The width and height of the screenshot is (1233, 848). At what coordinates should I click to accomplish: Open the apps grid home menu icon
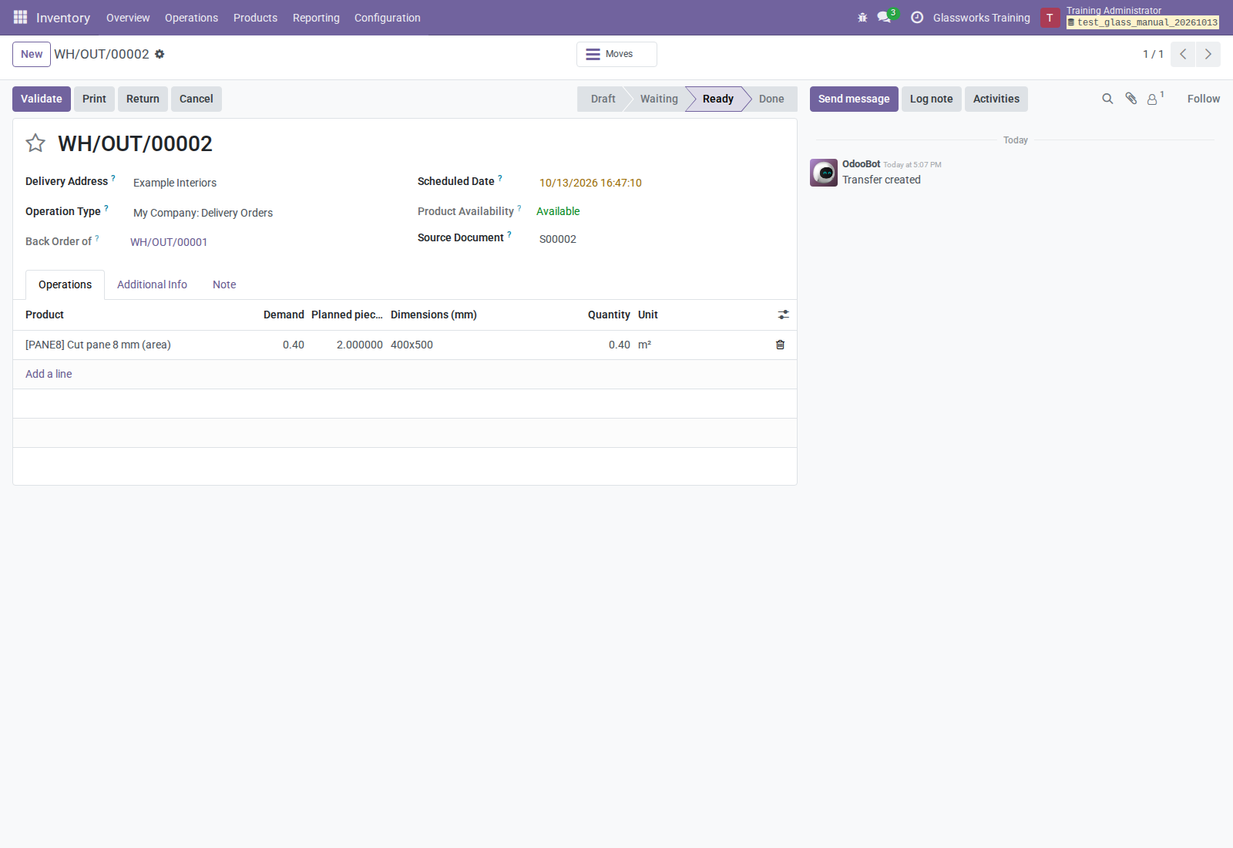tap(20, 17)
